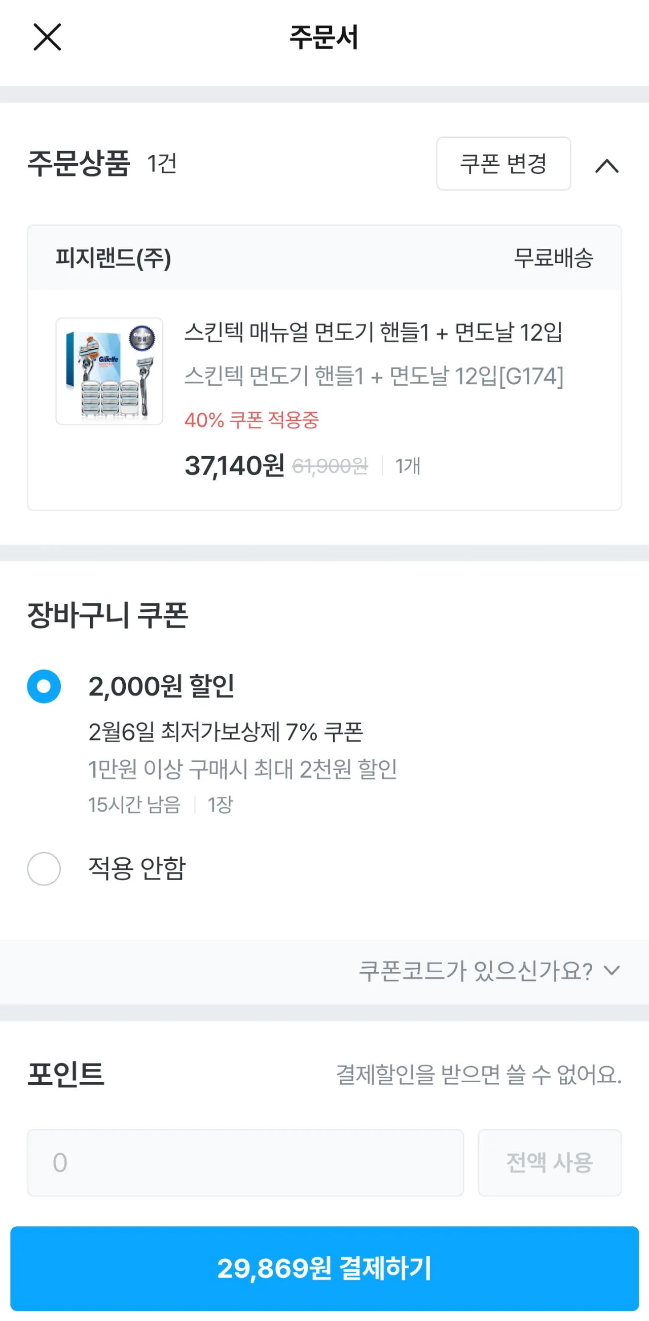Tap the 주문상품 section heading
This screenshot has height=1321, width=649.
coord(78,164)
